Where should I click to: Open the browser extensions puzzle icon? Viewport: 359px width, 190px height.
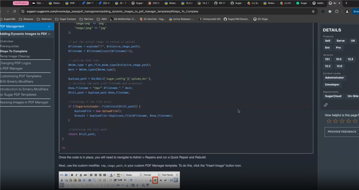coord(337,11)
